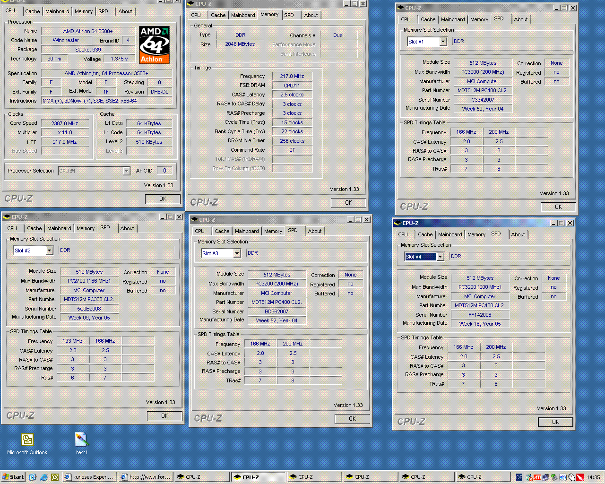Switch to kurioses Experi... taskbar window
This screenshot has width=605, height=484.
(x=89, y=477)
